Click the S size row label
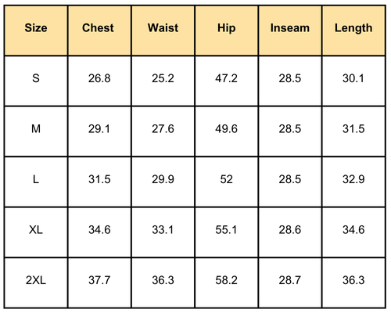Image resolution: width=391 pixels, height=313 pixels. click(36, 78)
